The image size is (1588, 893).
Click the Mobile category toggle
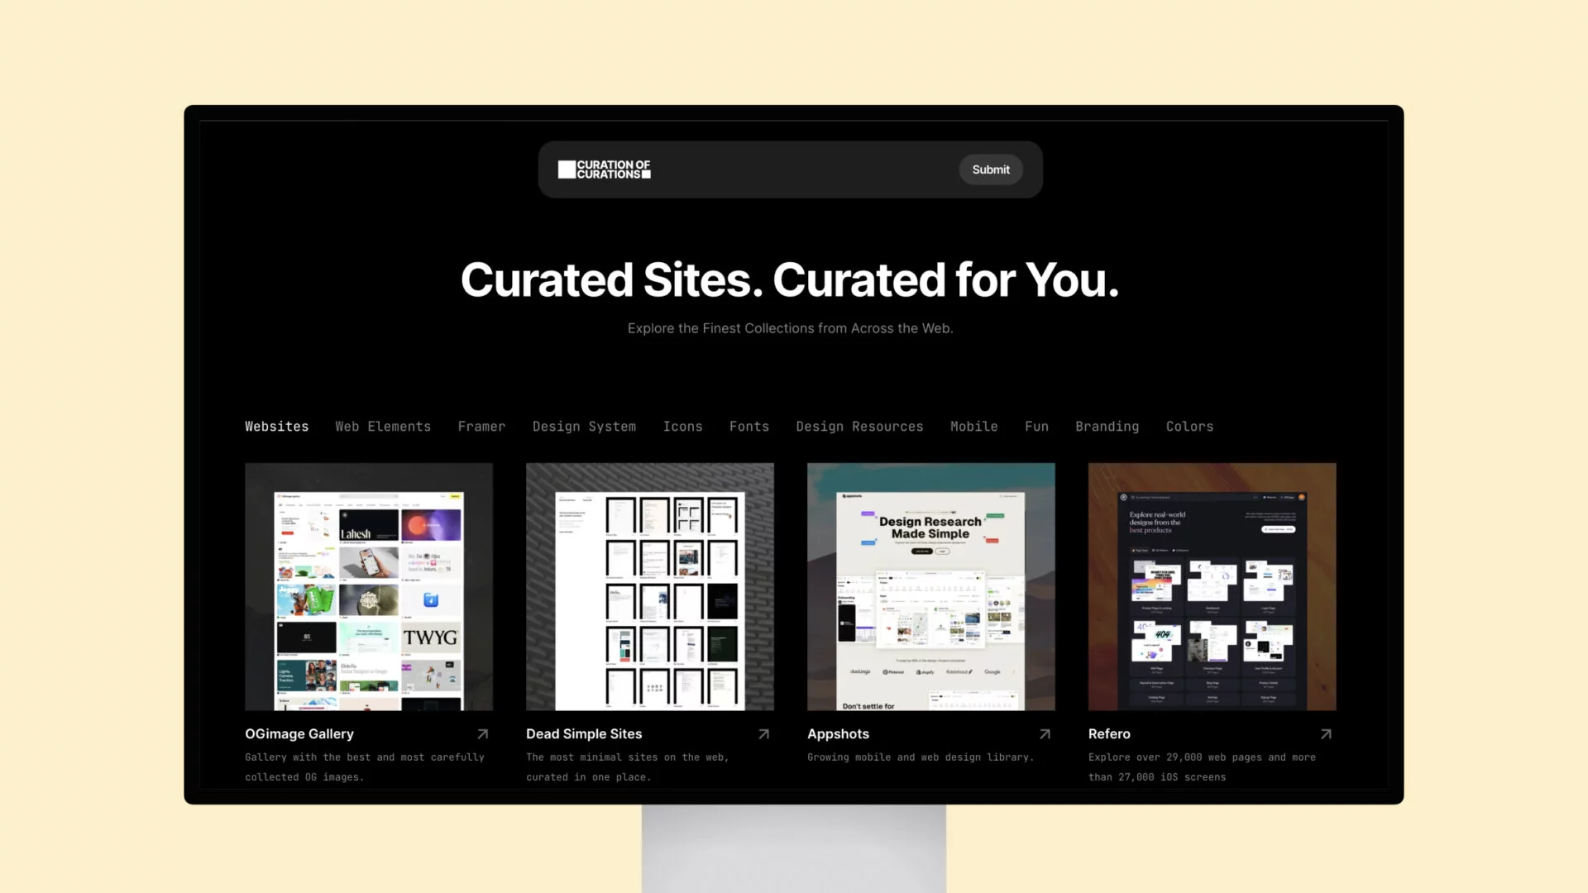(974, 427)
